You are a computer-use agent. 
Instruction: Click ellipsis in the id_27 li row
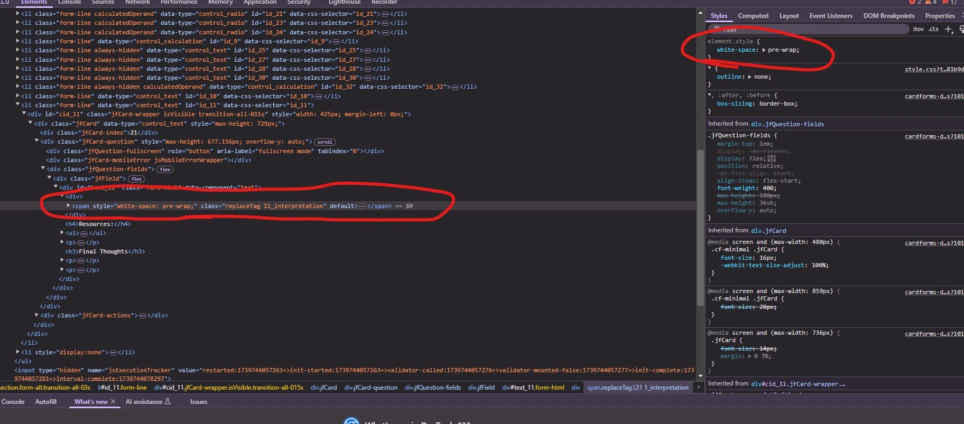(x=368, y=60)
